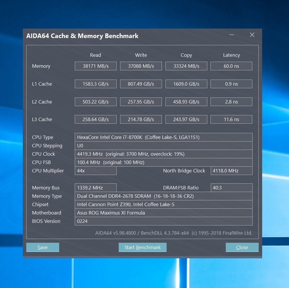
Task: Click the CPU Type field HexaCore Intel Core i7-8700K
Action: pyautogui.click(x=164, y=137)
